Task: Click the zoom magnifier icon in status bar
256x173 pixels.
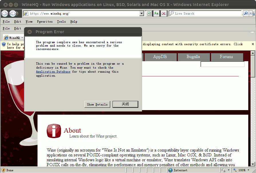Action: pyautogui.click(x=235, y=170)
